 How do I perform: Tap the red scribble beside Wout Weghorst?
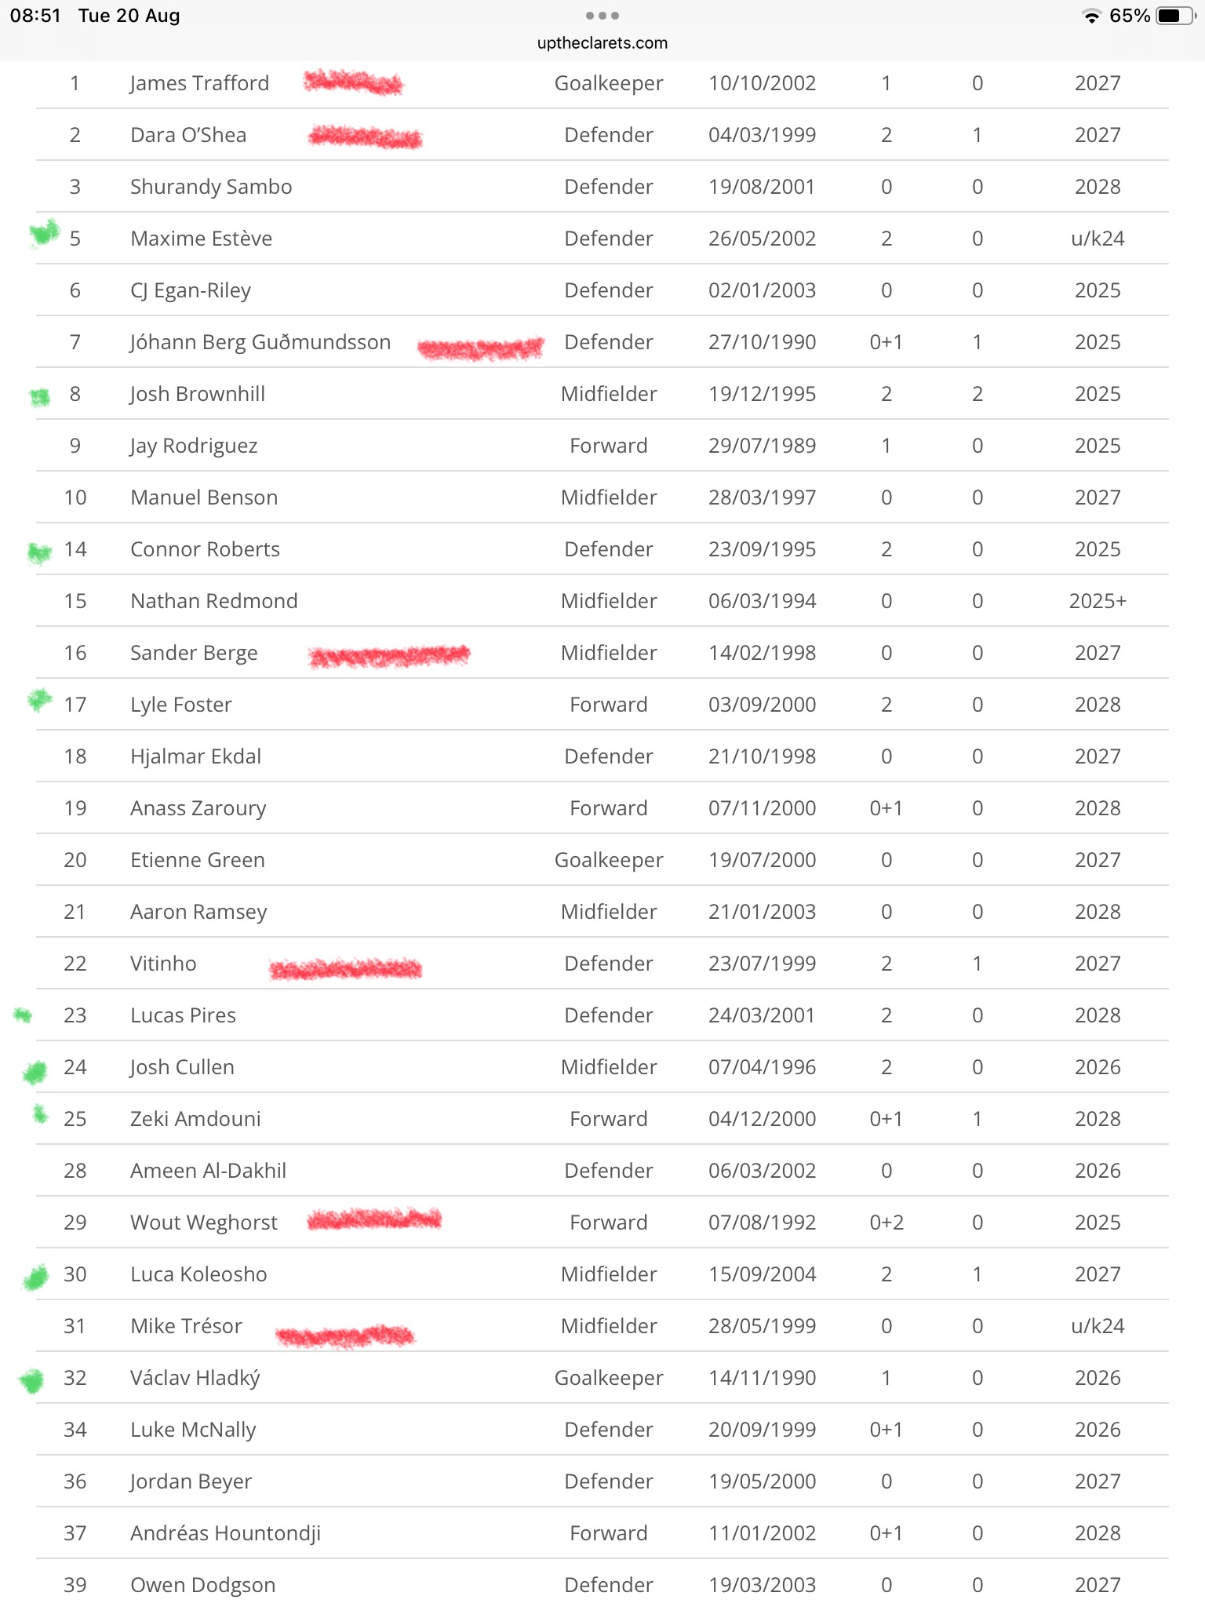tap(374, 1219)
